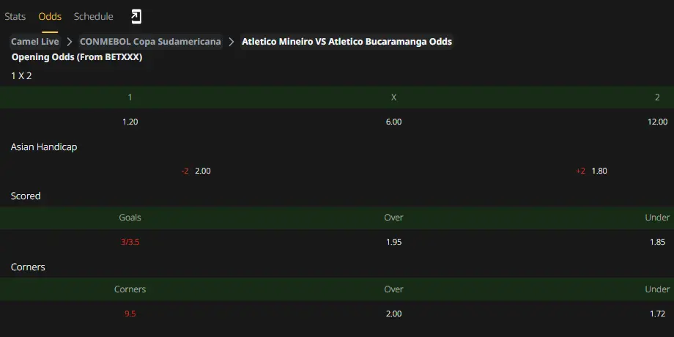
Task: Open the Schedule tab
Action: click(93, 16)
